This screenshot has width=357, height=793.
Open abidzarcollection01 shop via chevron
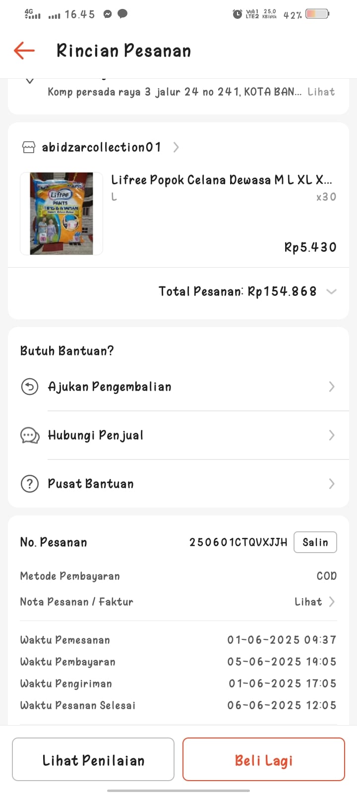point(176,147)
